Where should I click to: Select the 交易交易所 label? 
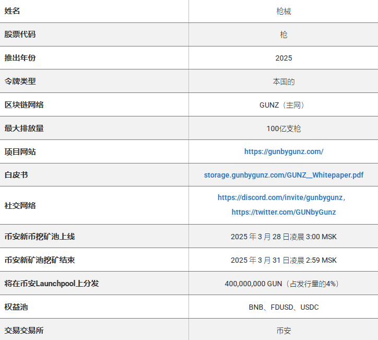point(24,331)
